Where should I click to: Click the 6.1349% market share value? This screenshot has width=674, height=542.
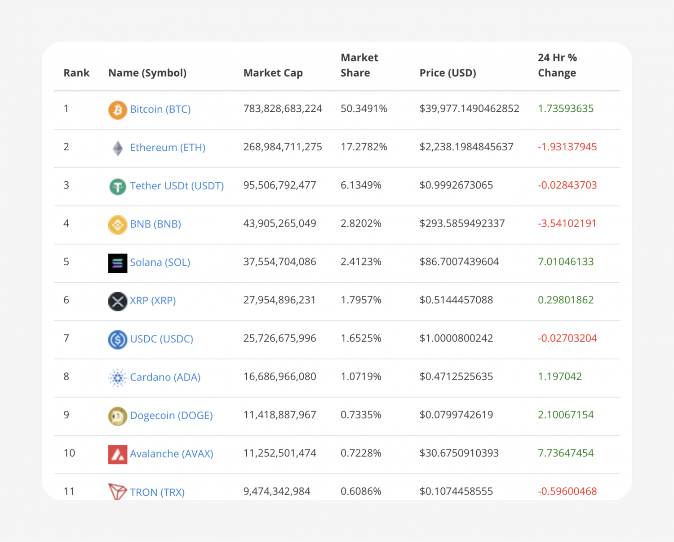pyautogui.click(x=361, y=185)
